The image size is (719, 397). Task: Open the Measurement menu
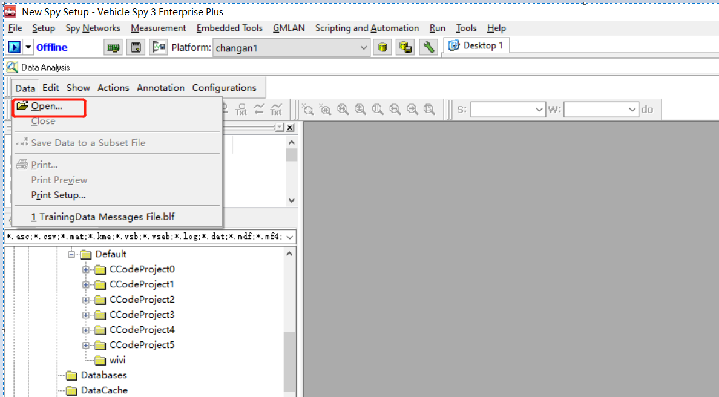tap(158, 28)
